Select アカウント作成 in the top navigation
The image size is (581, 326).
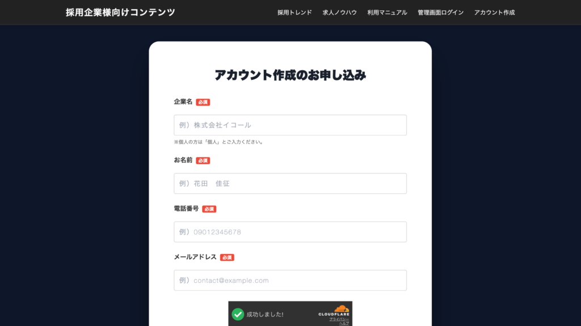494,12
